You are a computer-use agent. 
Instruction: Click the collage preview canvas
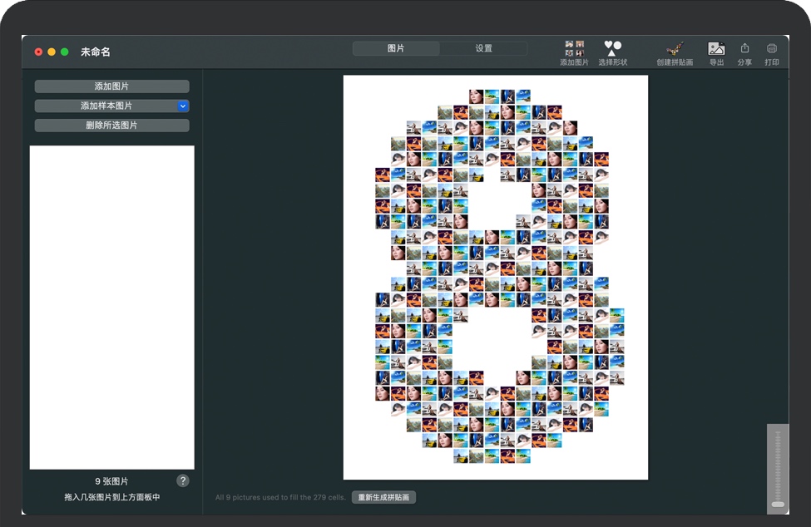495,277
